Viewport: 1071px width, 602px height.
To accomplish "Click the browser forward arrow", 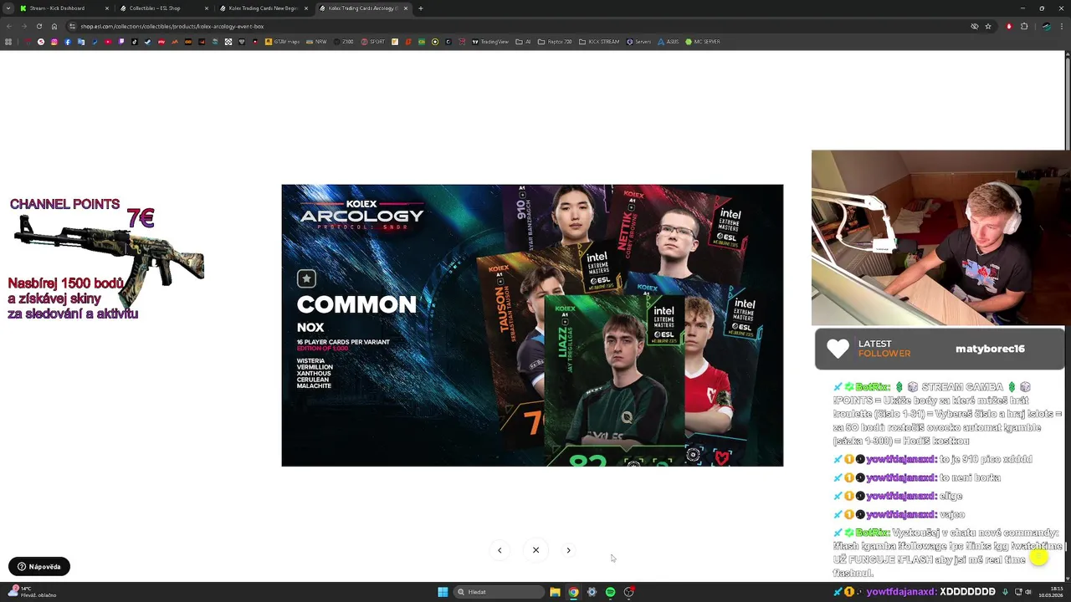I will (x=23, y=26).
